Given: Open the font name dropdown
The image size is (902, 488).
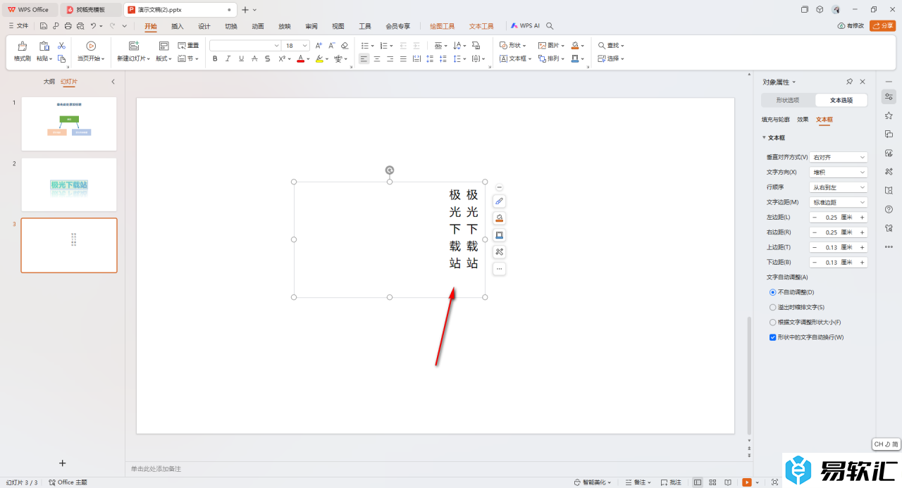Looking at the screenshot, I should pos(276,45).
